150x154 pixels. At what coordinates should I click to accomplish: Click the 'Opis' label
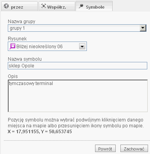click(13, 76)
